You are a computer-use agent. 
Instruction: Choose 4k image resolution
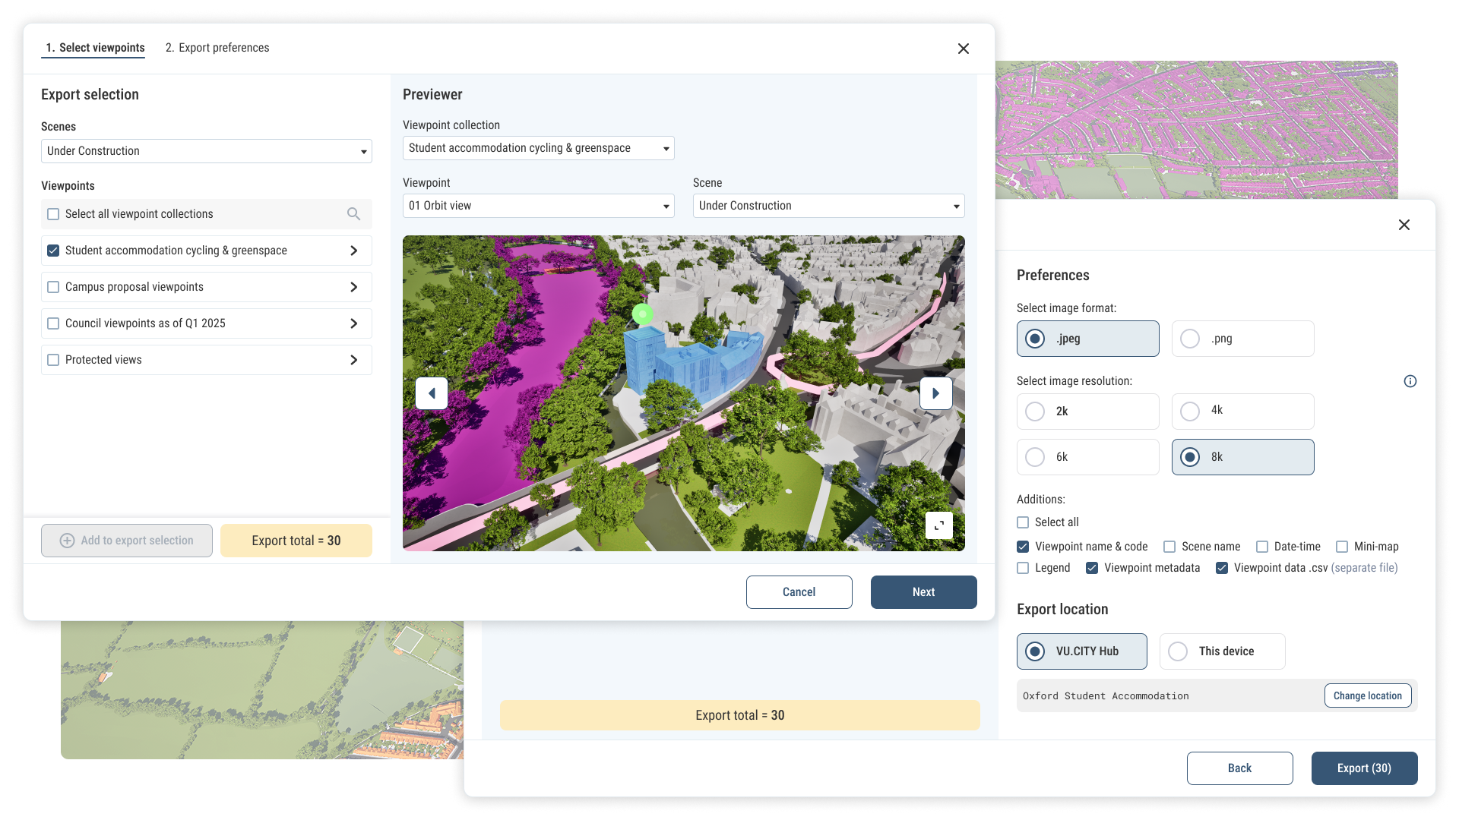(x=1243, y=412)
